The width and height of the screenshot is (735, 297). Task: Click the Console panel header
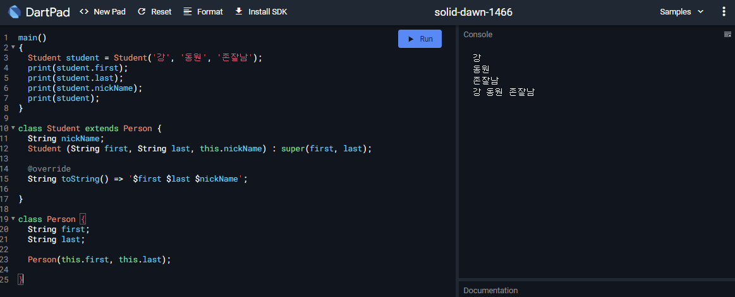click(x=478, y=34)
